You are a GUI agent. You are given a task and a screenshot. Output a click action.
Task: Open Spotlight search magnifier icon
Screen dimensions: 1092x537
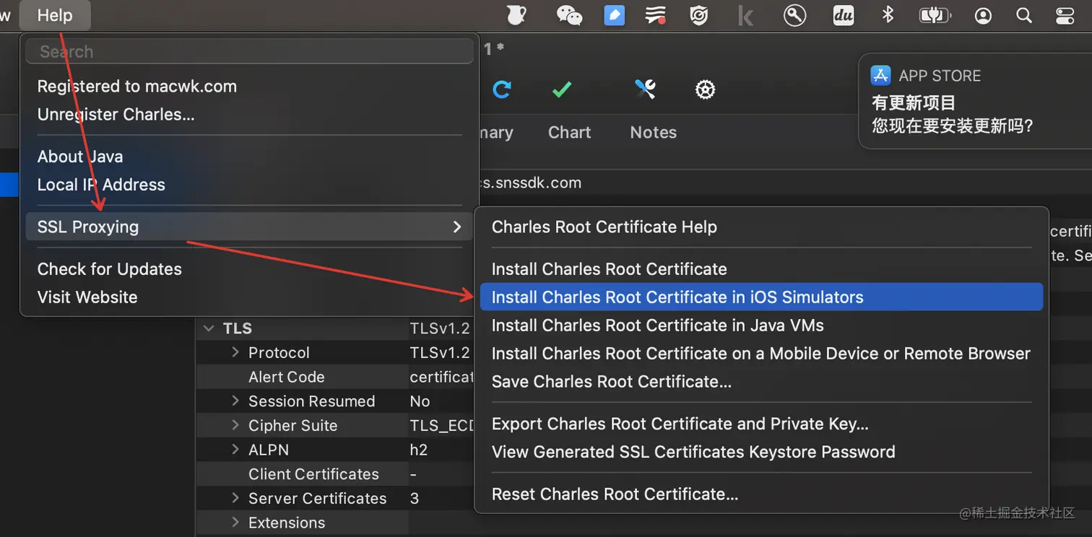tap(1023, 15)
